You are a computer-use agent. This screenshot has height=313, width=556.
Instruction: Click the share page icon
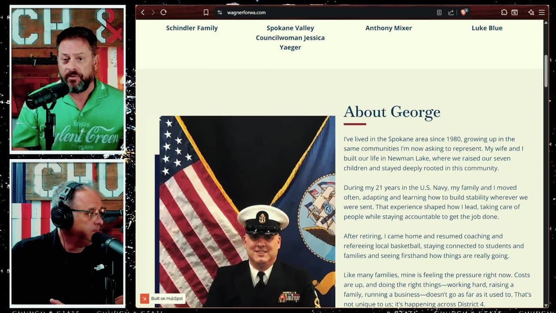click(x=451, y=13)
